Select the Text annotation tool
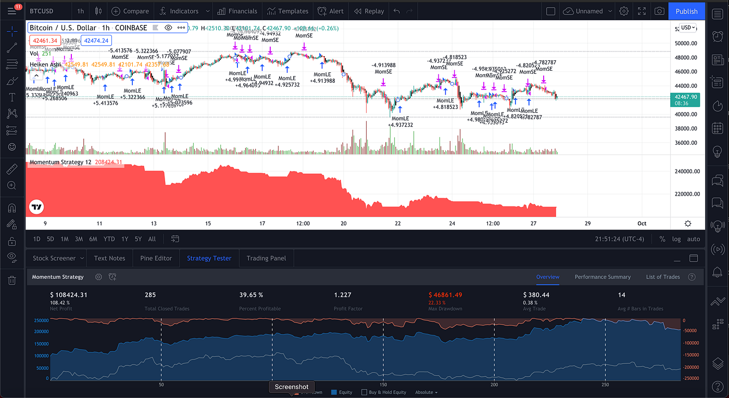Image resolution: width=729 pixels, height=398 pixels. click(x=11, y=97)
